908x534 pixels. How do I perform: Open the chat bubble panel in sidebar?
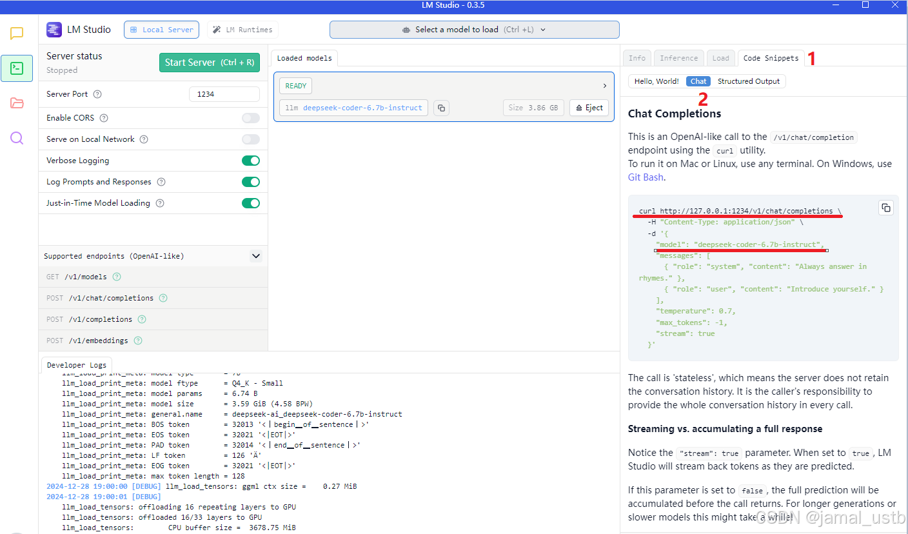17,32
